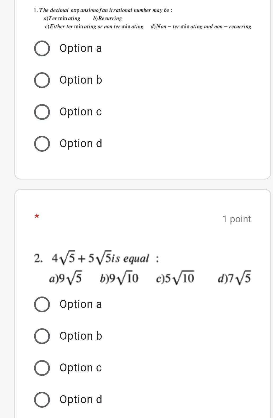Click the d) 7√5 choice text
The height and width of the screenshot is (418, 273).
[234, 278]
